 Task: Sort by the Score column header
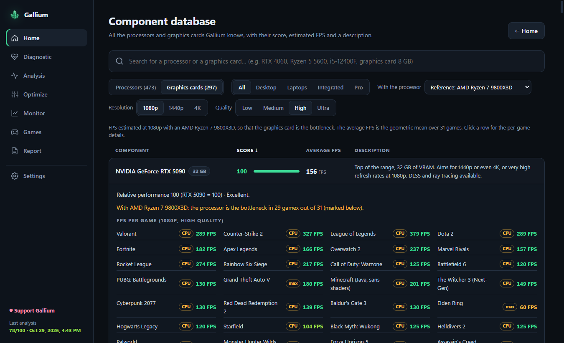(x=247, y=150)
